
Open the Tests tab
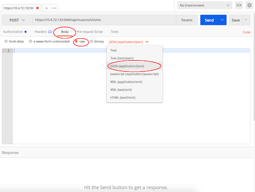point(115,32)
